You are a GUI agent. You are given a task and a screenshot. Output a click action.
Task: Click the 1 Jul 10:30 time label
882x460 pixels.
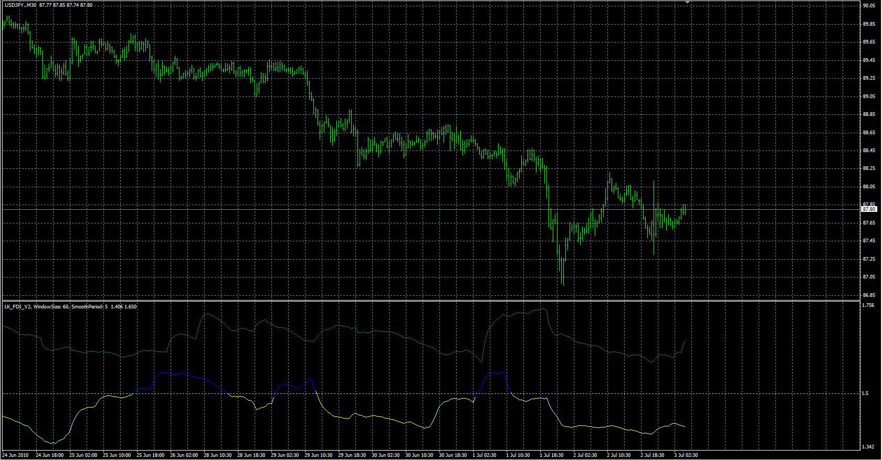519,455
